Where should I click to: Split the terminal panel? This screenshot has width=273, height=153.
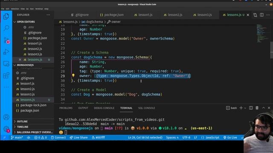(x=251, y=108)
